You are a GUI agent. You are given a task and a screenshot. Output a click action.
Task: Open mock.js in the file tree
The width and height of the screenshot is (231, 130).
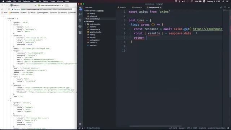coord(92,38)
